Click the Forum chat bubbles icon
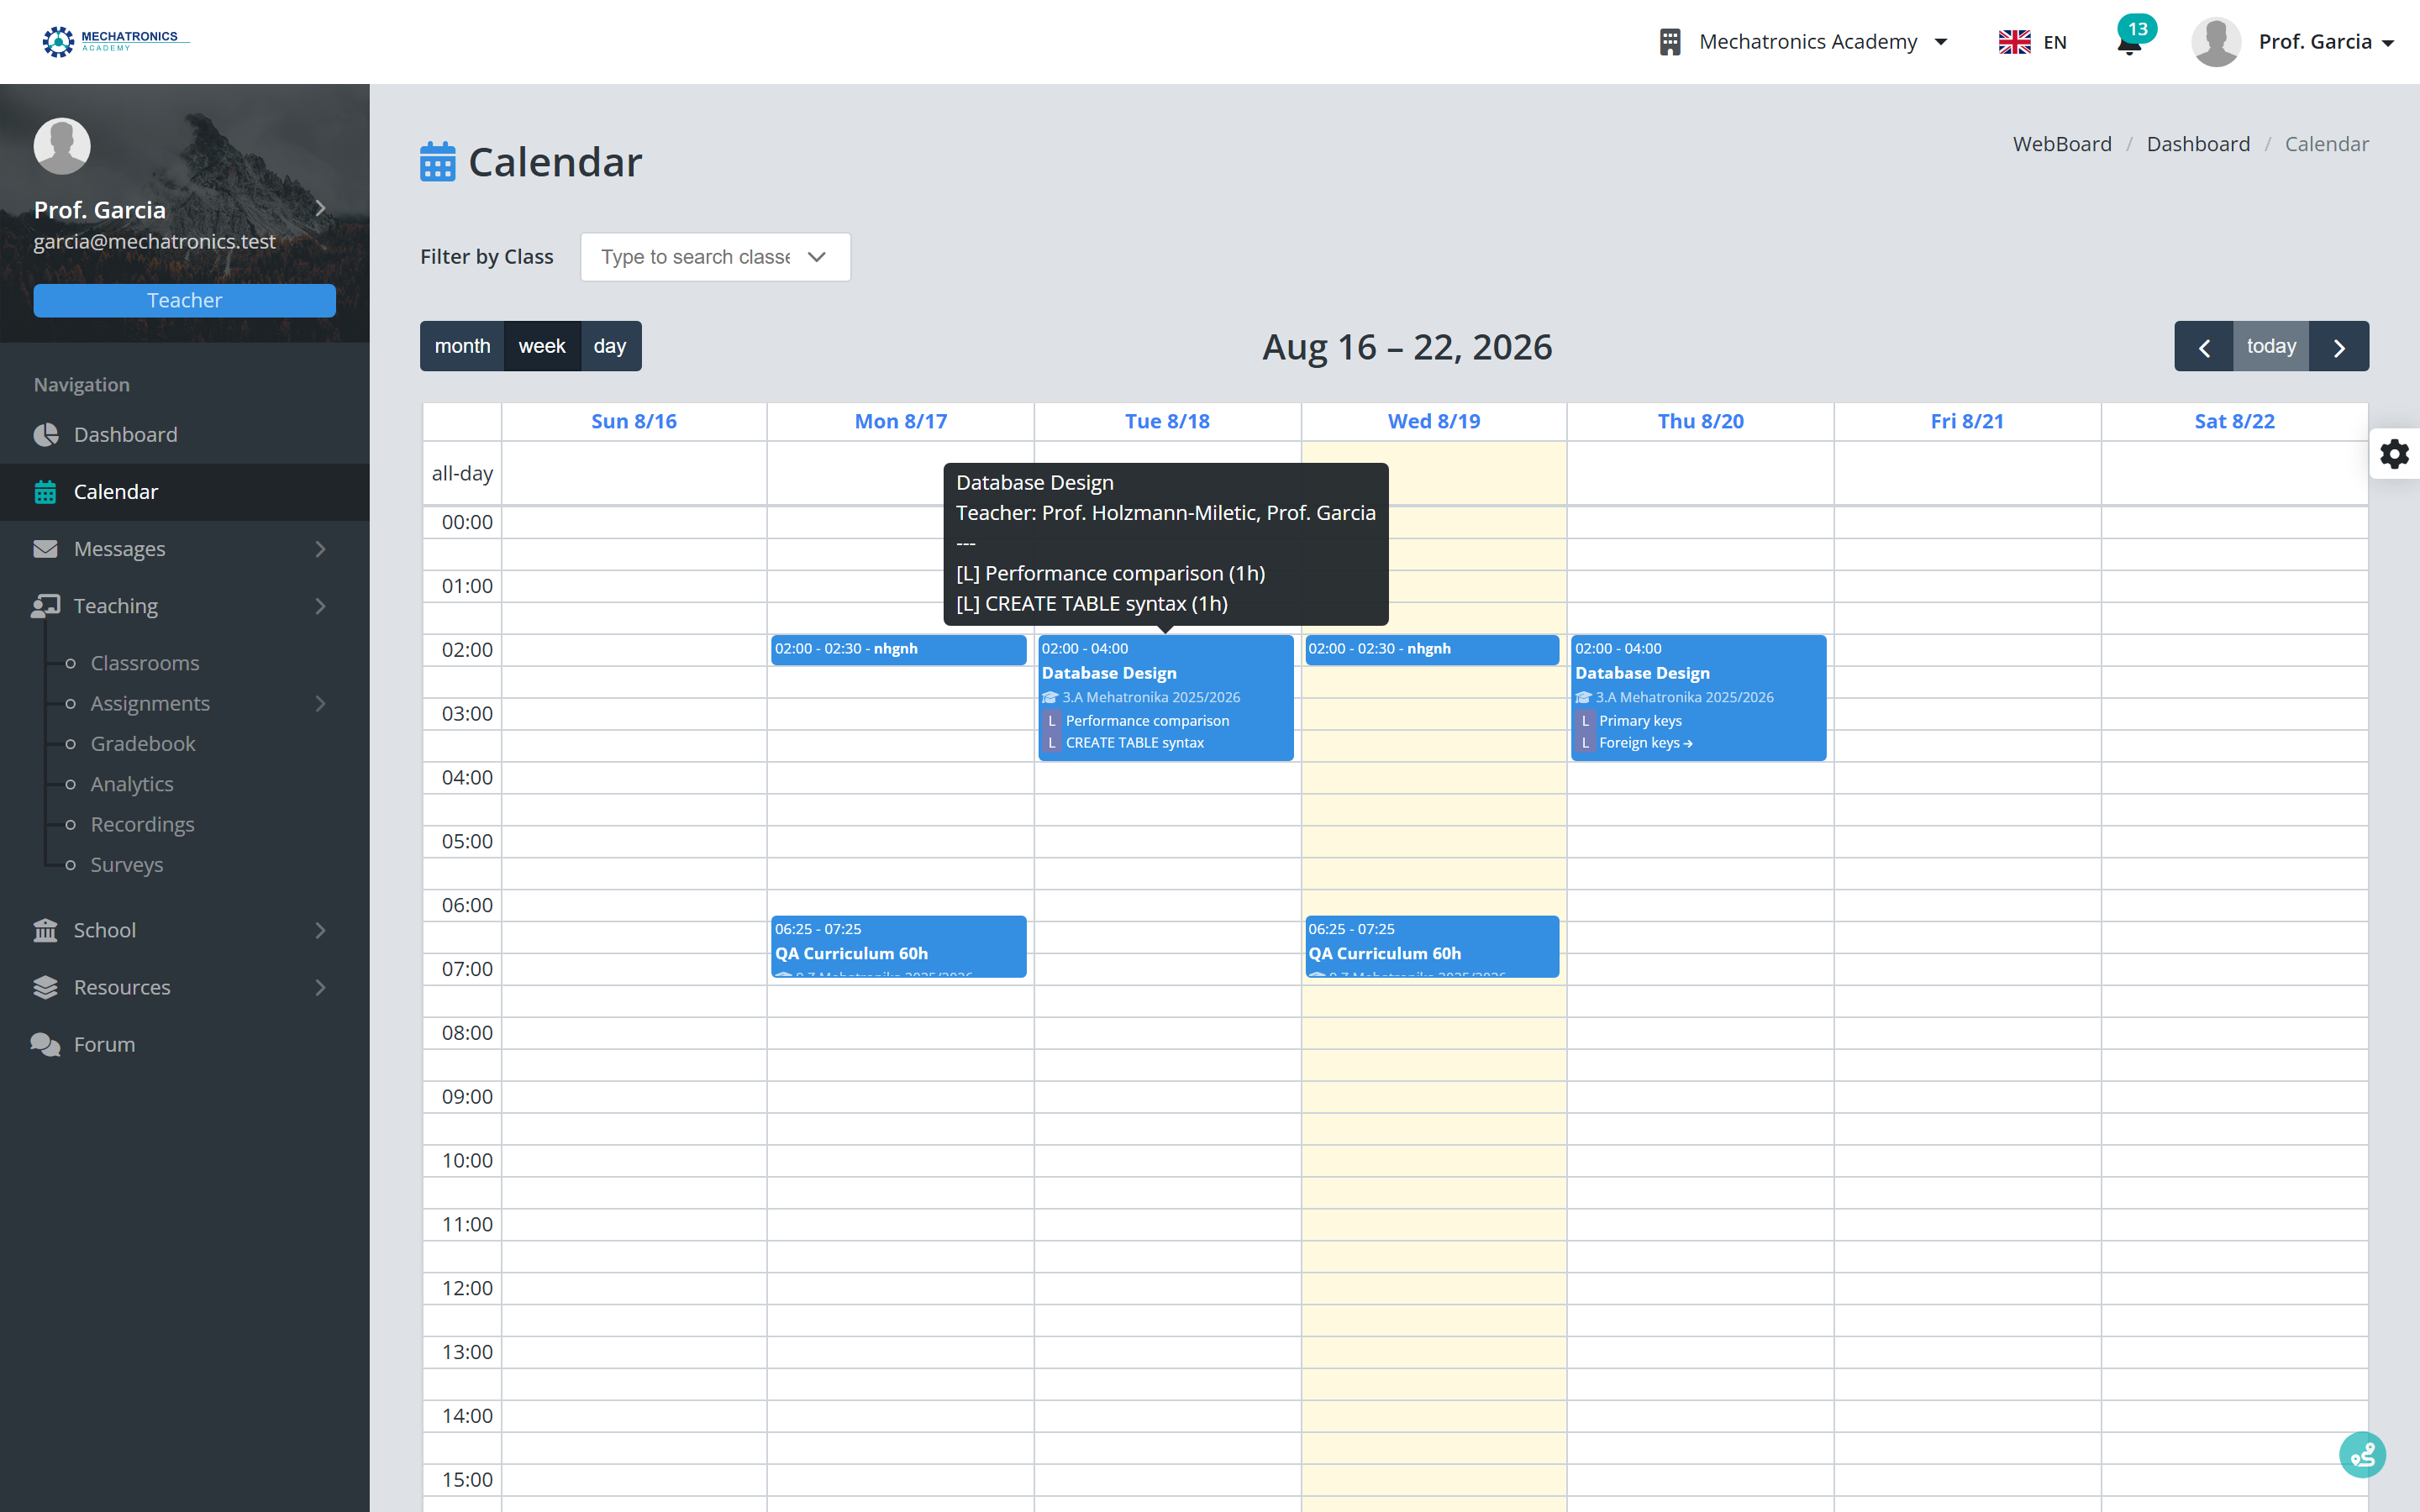Image resolution: width=2420 pixels, height=1512 pixels. [46, 1044]
